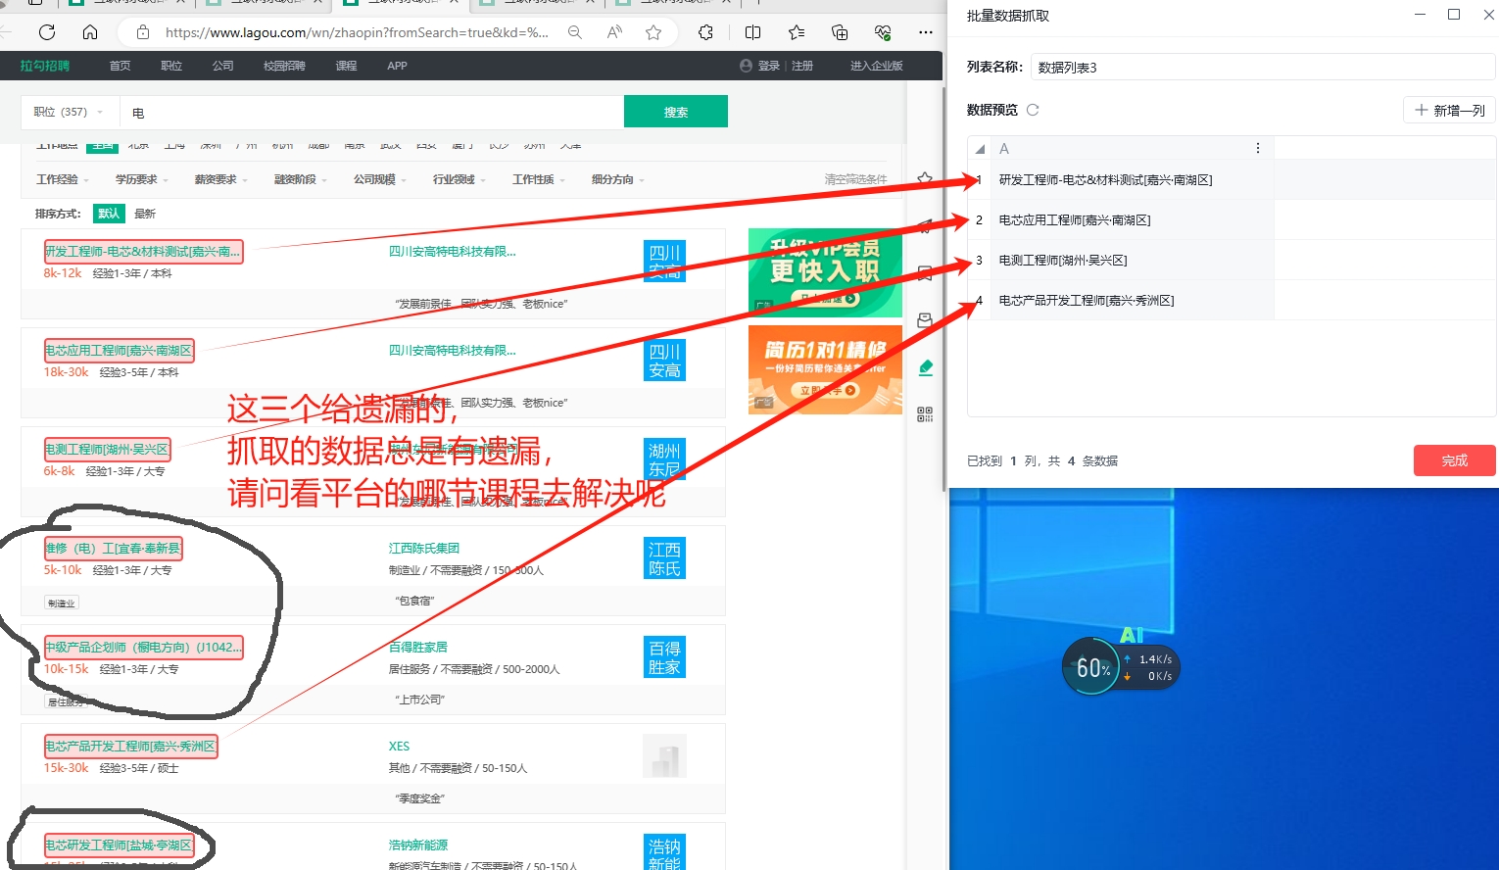Go to the browser home page
This screenshot has height=870, width=1499.
90,32
